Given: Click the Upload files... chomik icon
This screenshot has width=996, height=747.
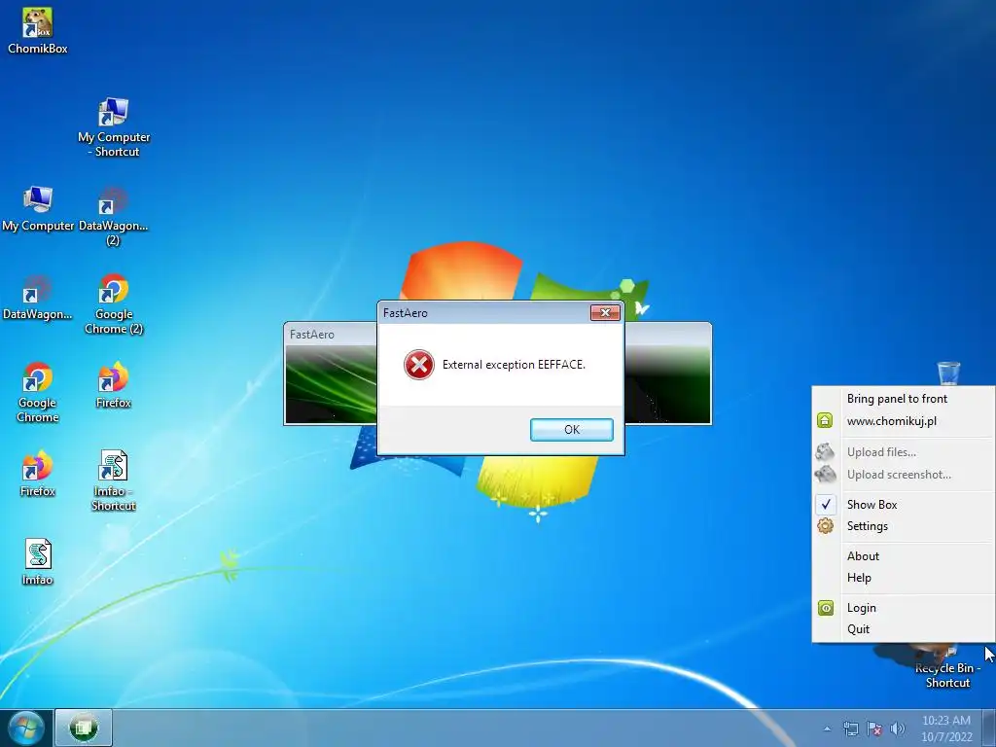Looking at the screenshot, I should coord(825,452).
